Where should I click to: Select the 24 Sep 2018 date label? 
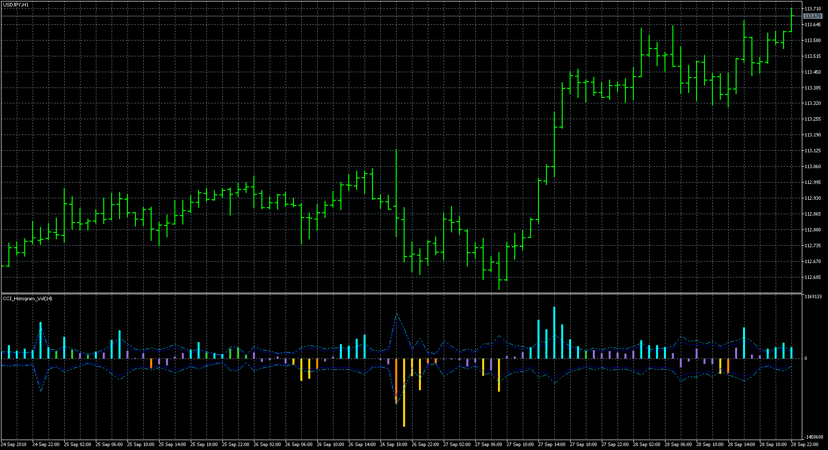tap(14, 445)
